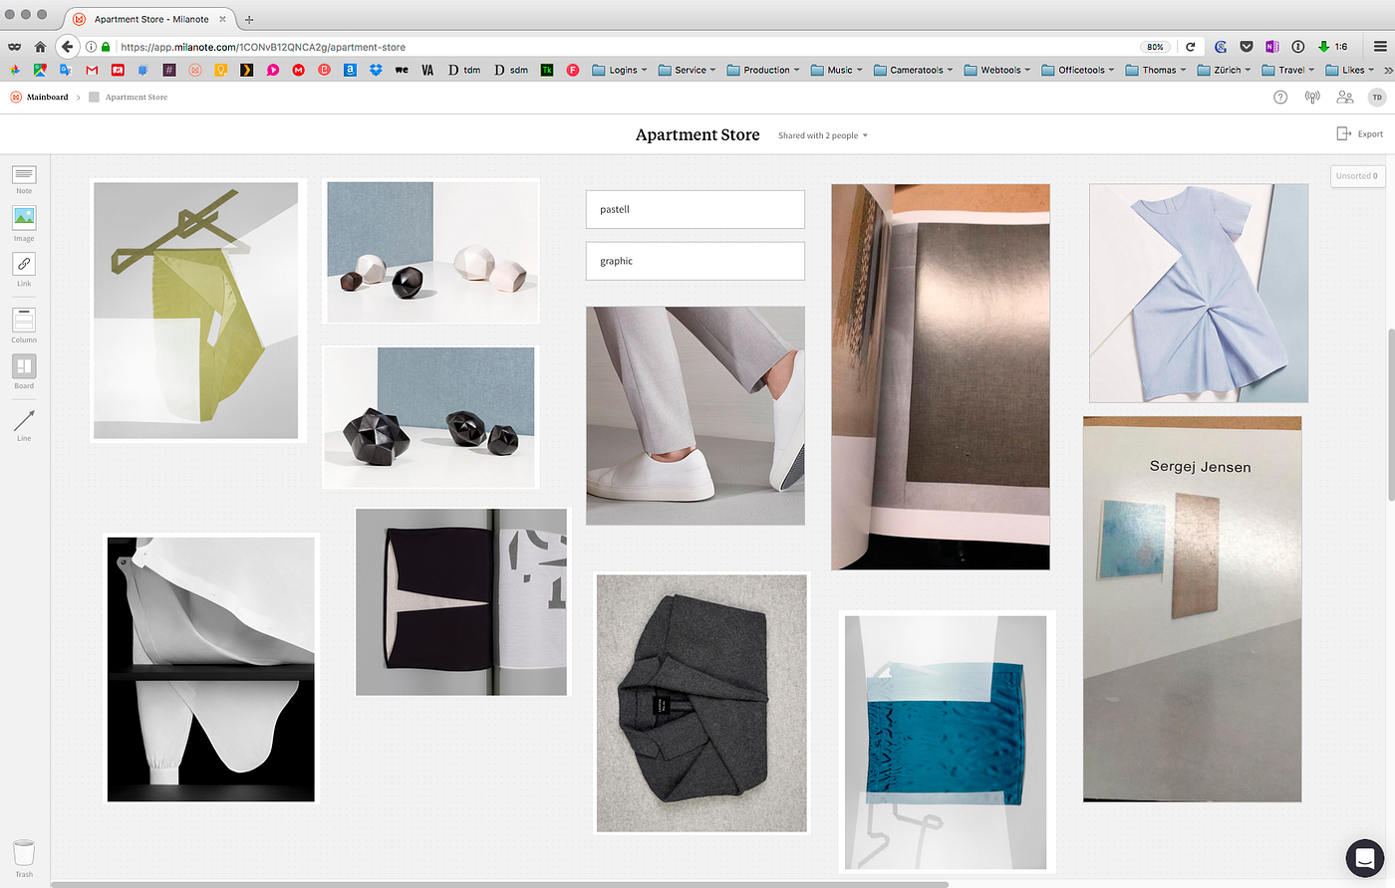Image resolution: width=1395 pixels, height=888 pixels.
Task: Open the Webtools bookmark folder
Action: click(x=996, y=70)
